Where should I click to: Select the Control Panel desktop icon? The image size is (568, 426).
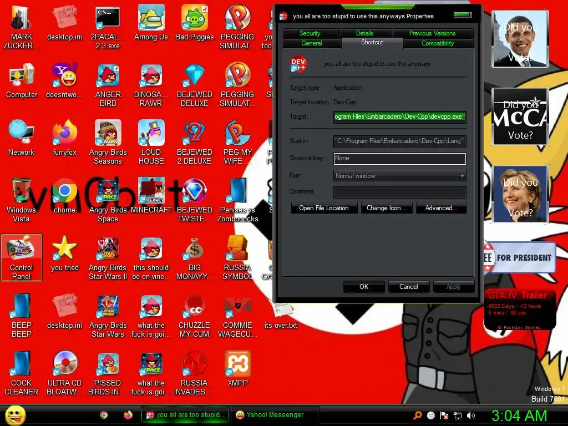(22, 257)
